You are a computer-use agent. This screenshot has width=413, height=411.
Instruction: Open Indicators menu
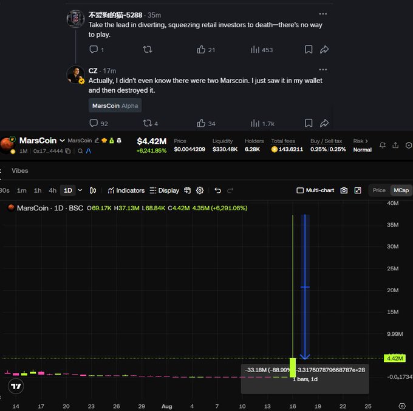tap(126, 190)
